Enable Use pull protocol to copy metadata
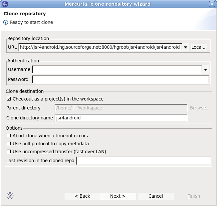Image resolution: width=217 pixels, height=206 pixels. tap(9, 144)
